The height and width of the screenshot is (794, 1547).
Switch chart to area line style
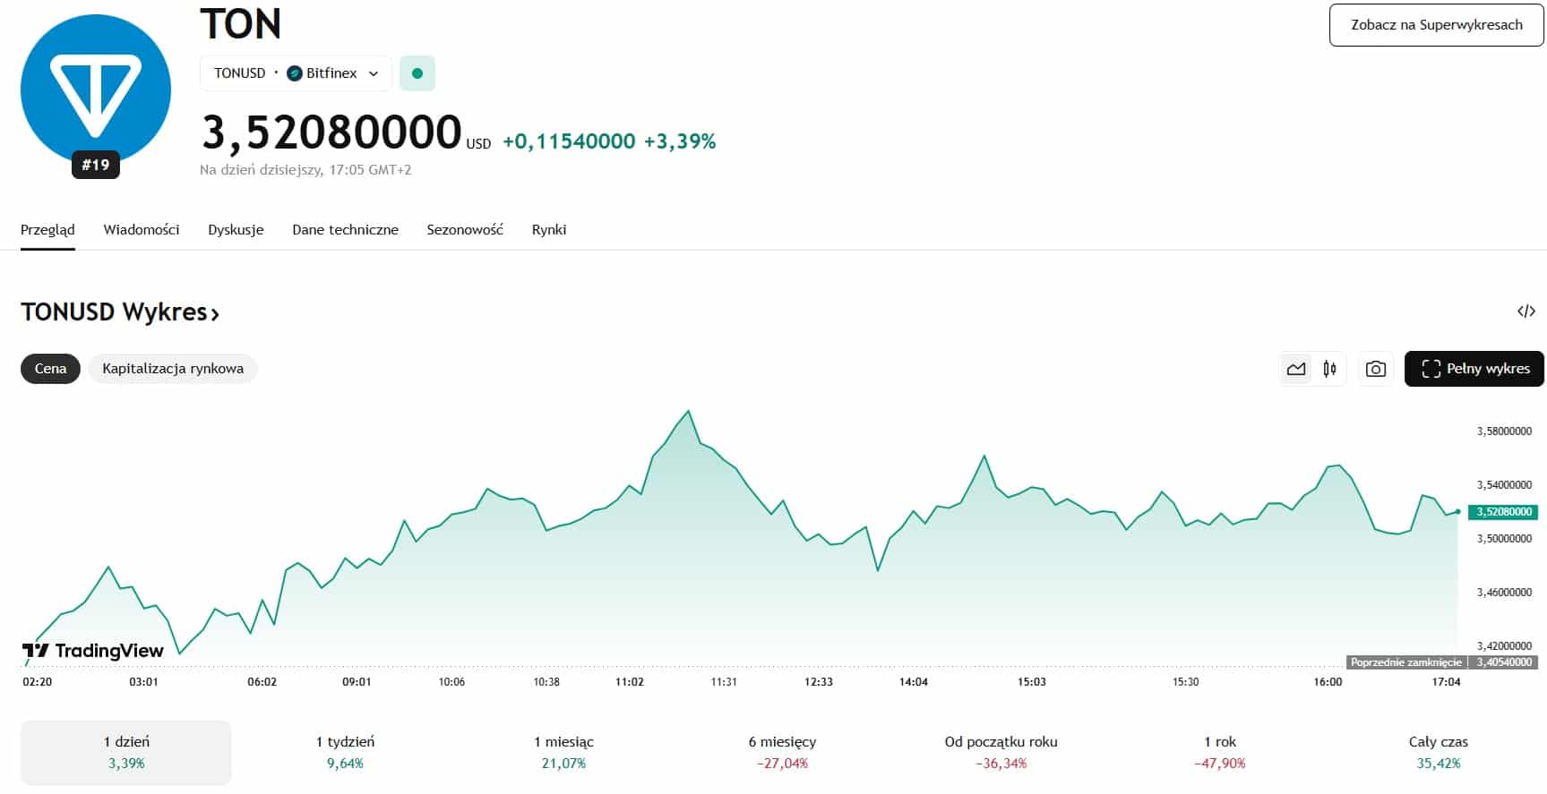(x=1295, y=369)
